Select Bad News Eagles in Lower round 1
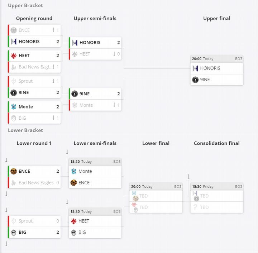 [x=36, y=183]
